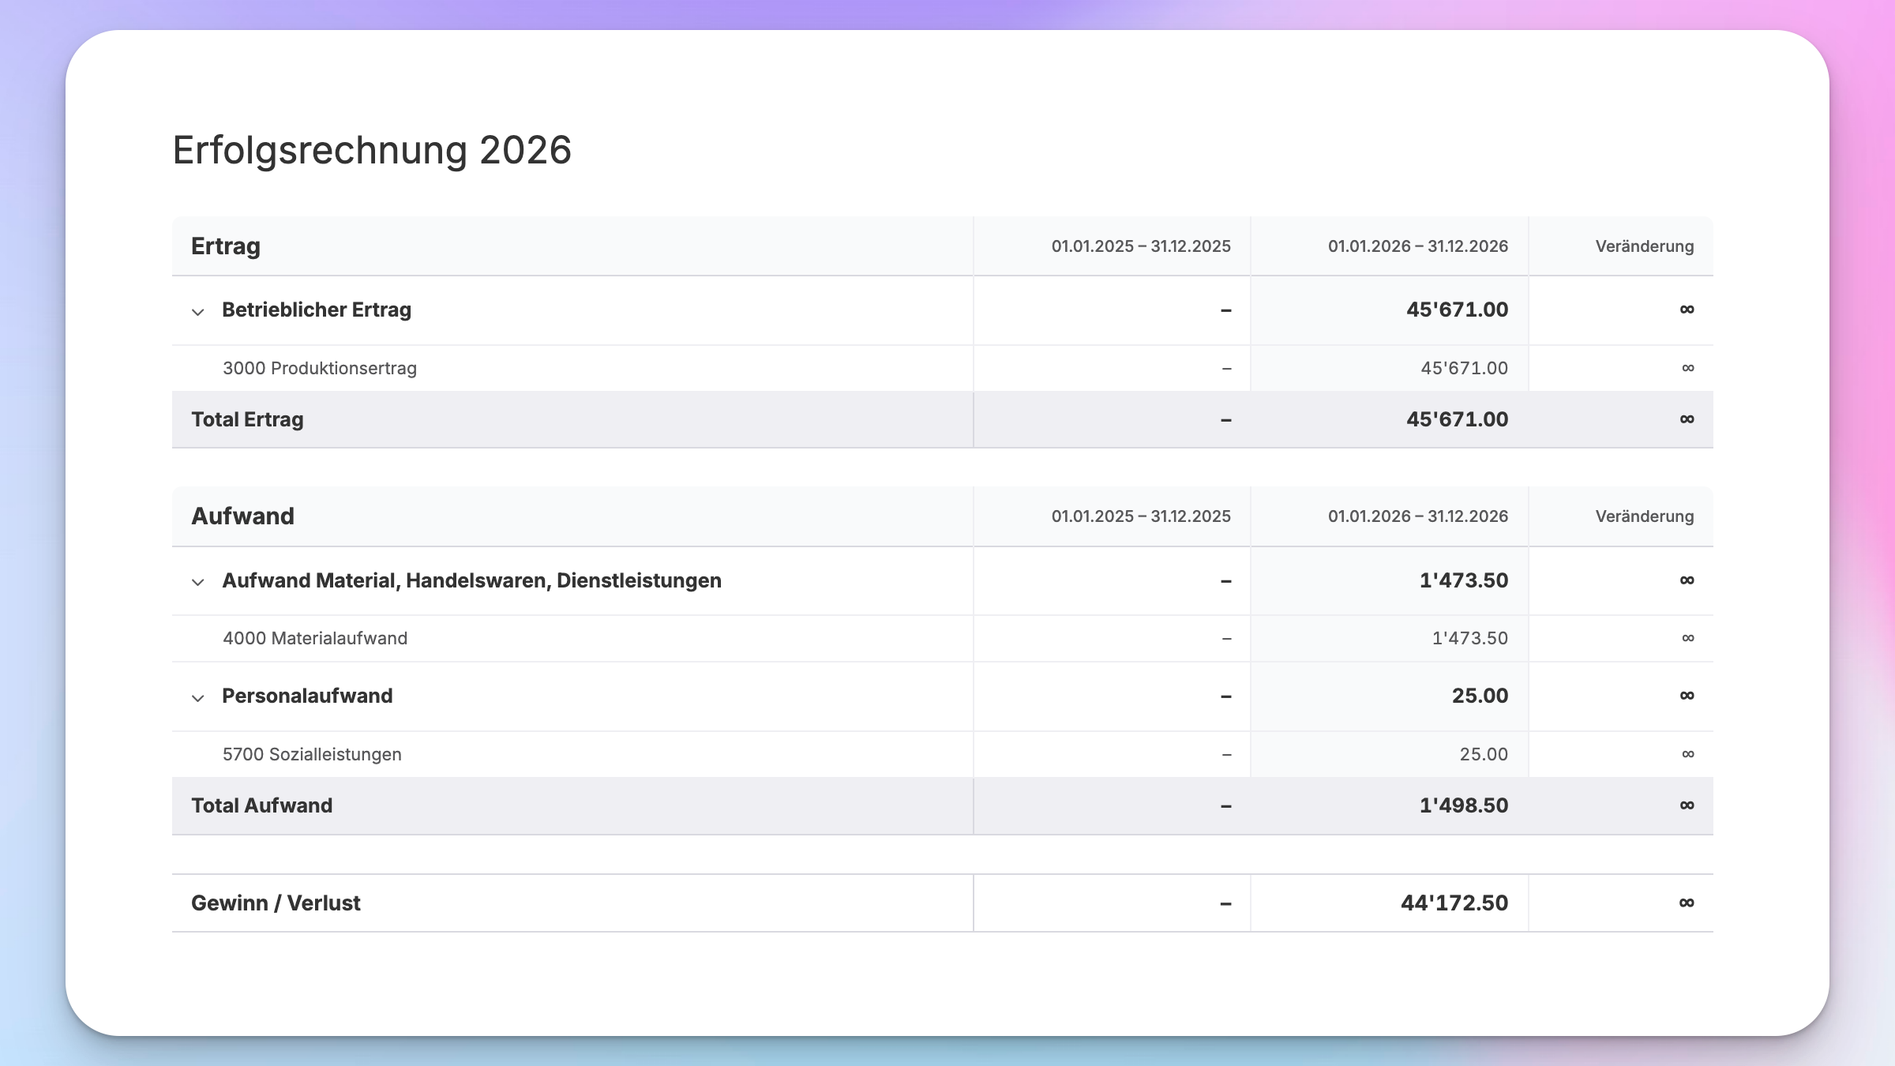Screen dimensions: 1895x1066
Task: Click the Erfolgsrechnung 2026 title
Action: click(372, 150)
